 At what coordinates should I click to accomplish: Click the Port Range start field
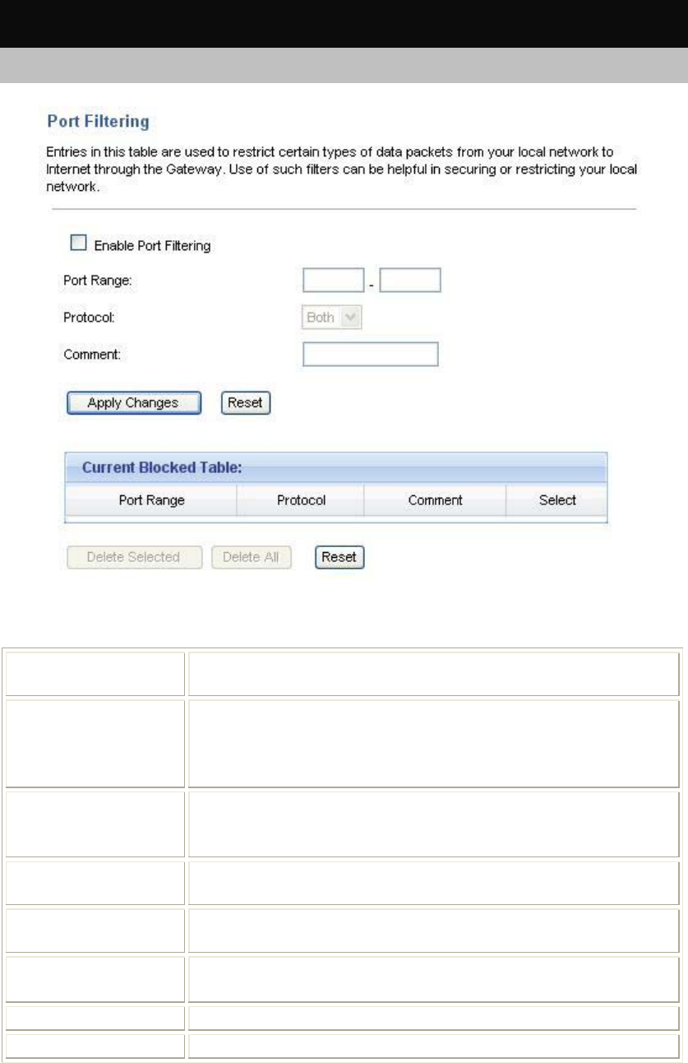tap(333, 281)
